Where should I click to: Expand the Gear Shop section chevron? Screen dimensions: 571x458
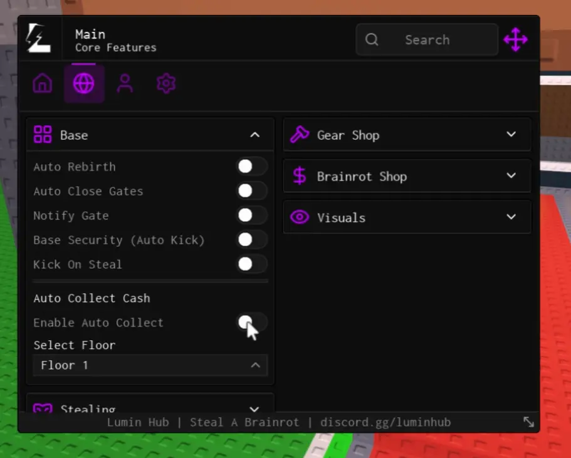click(511, 135)
